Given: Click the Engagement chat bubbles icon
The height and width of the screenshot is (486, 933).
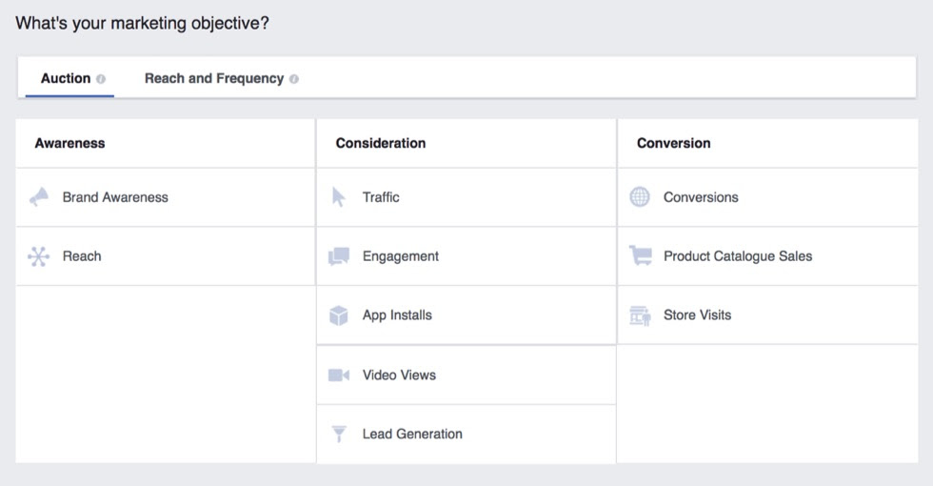Looking at the screenshot, I should click(339, 256).
